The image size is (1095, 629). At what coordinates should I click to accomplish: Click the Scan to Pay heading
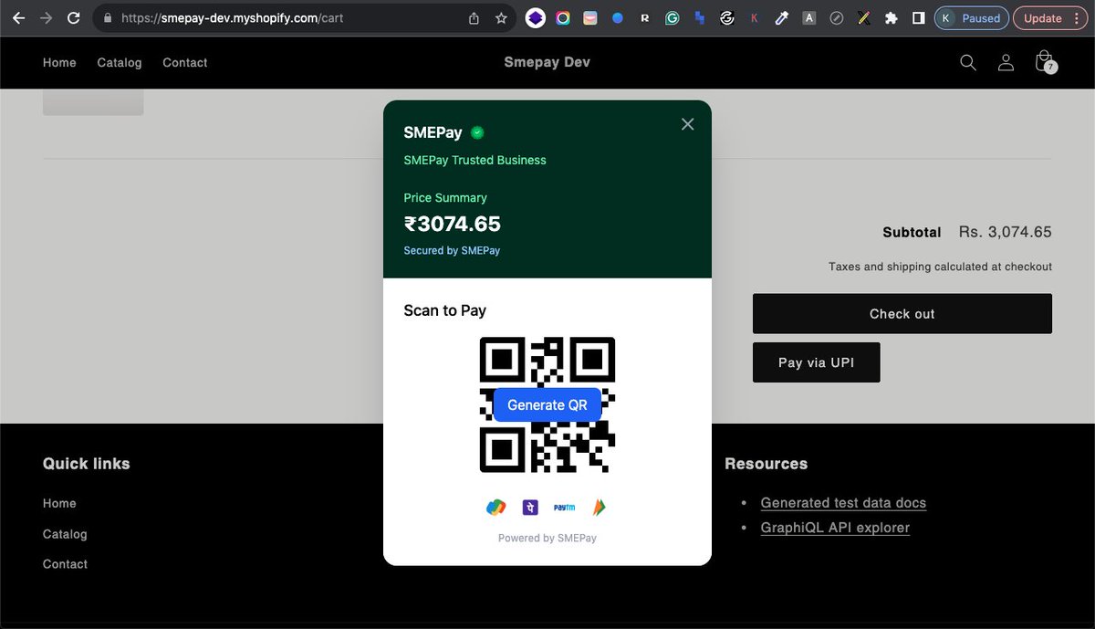coord(444,310)
